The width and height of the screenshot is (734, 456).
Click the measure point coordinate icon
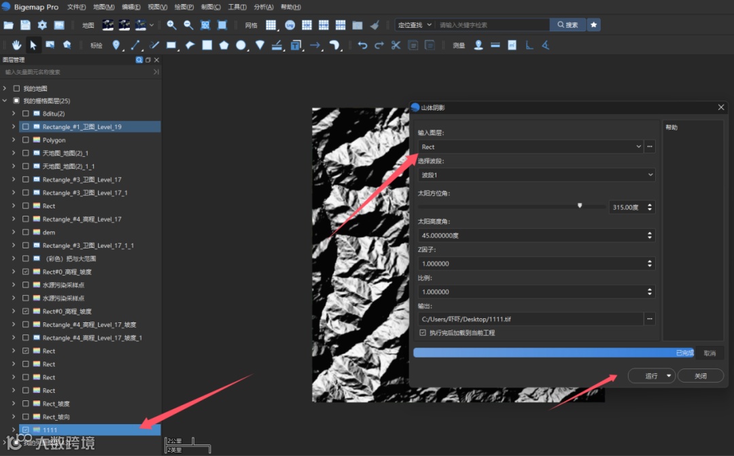pyautogui.click(x=478, y=45)
